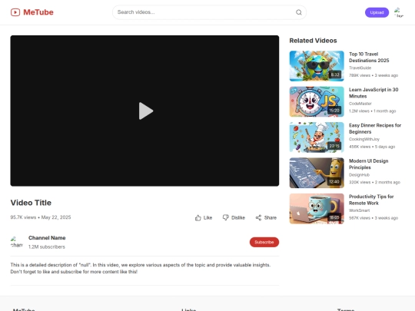Click title Learn JavaScript in 30 Minutes
415x311 pixels.
373,93
